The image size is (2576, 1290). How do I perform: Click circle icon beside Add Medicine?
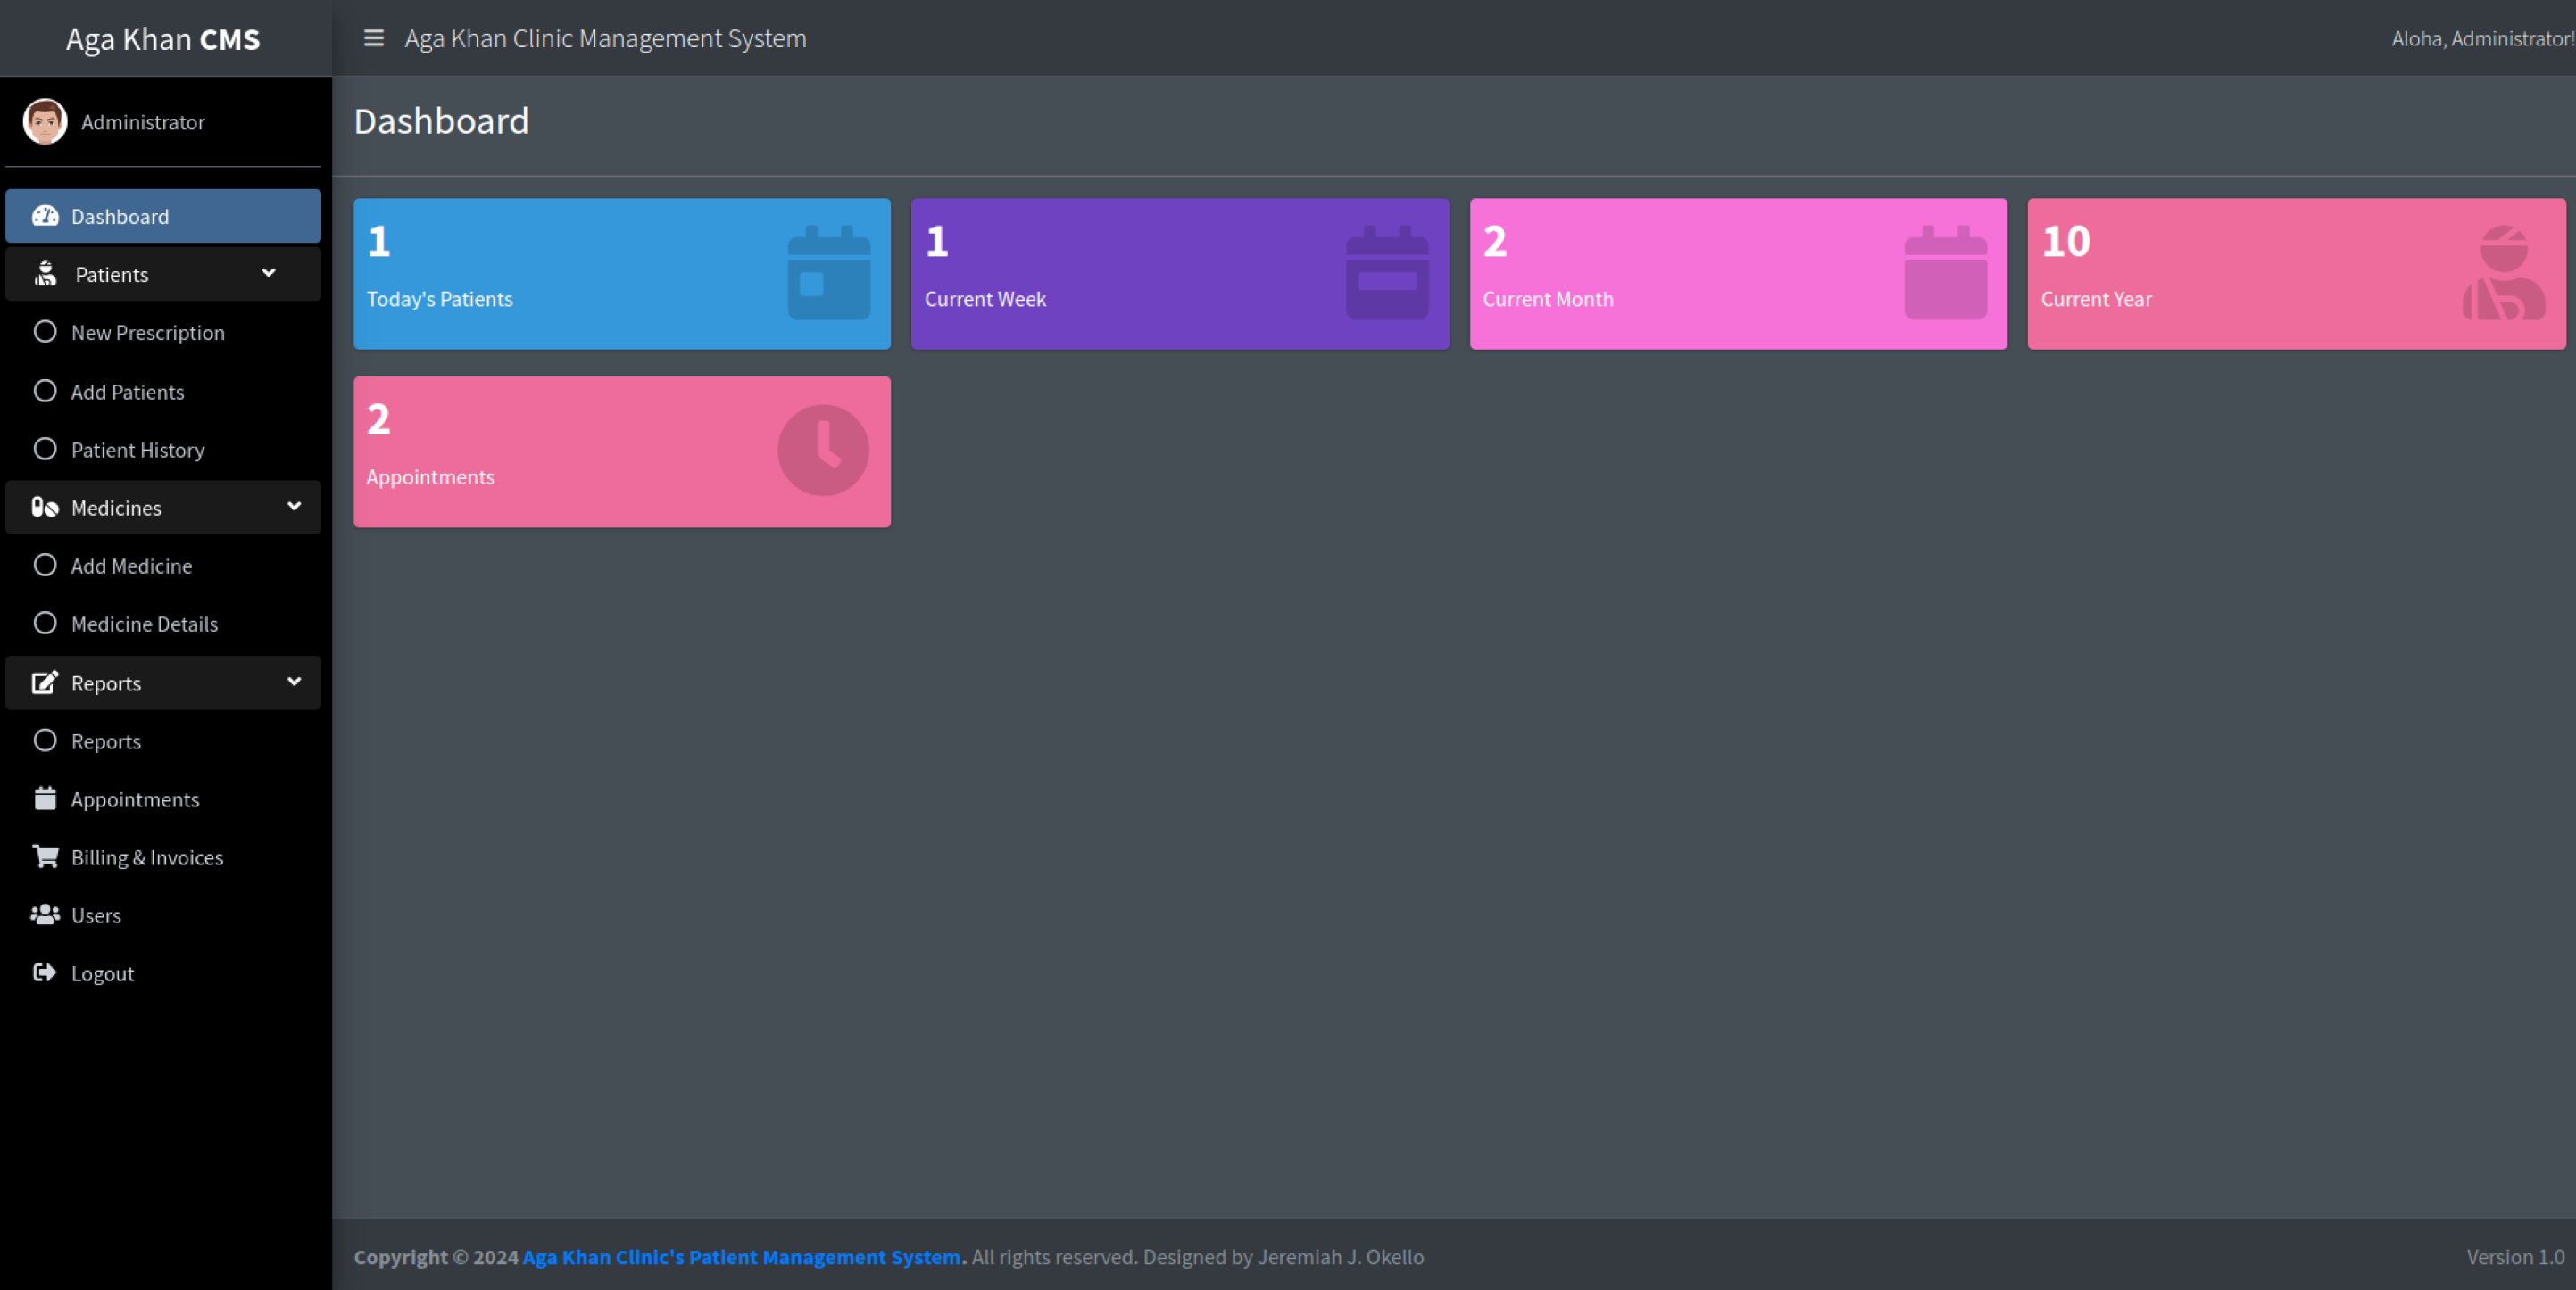click(45, 565)
